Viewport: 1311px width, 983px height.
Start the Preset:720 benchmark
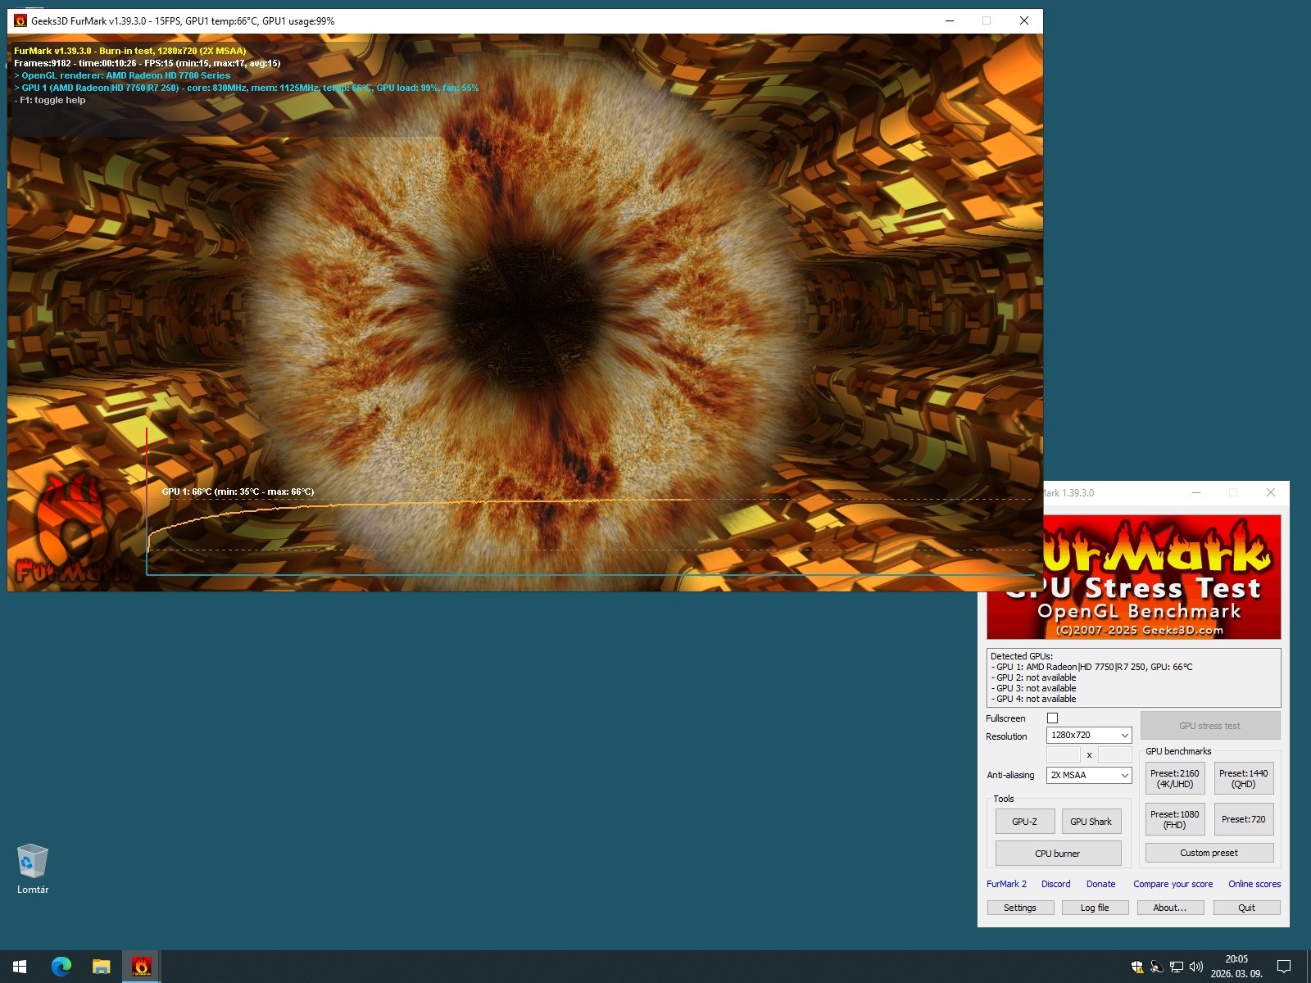point(1244,819)
